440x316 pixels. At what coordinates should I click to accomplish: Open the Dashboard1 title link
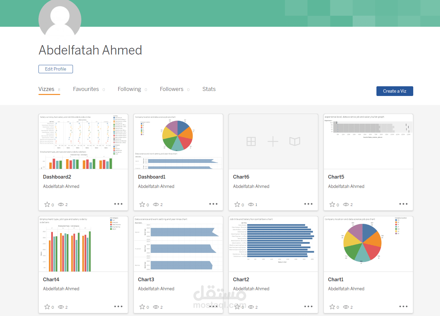pyautogui.click(x=152, y=177)
